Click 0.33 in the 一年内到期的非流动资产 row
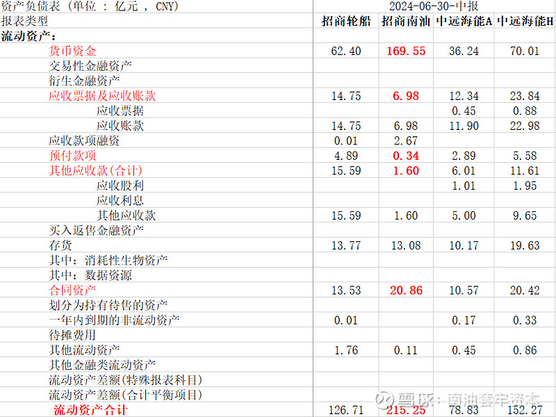Viewport: 556px width, 417px height. (525, 320)
